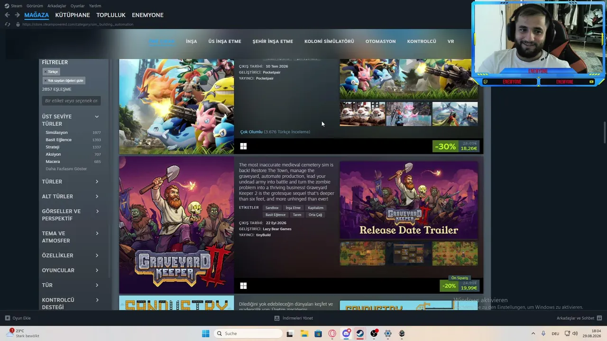Click the tag search field in filters

point(71,101)
